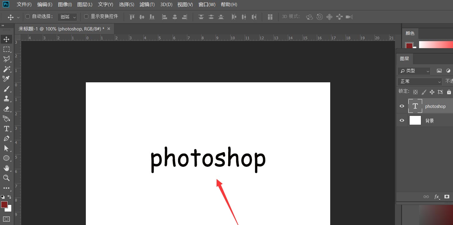Click the distribute top edges icon

(201, 17)
